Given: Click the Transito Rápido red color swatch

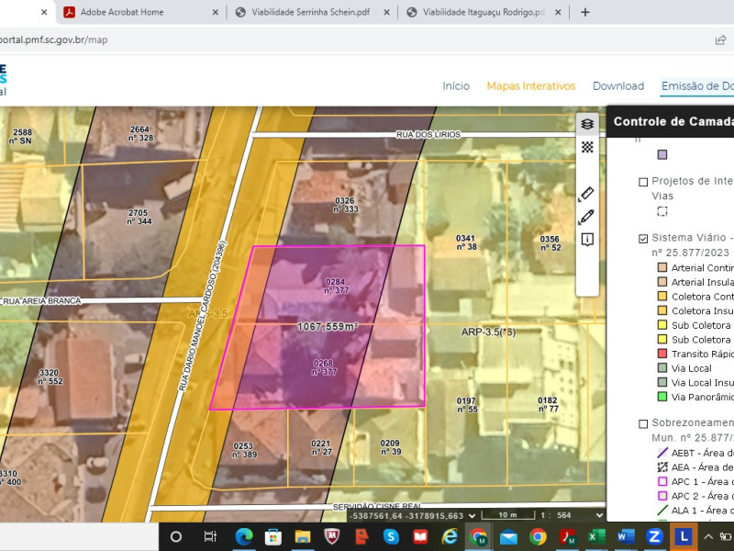Looking at the screenshot, I should tap(662, 354).
